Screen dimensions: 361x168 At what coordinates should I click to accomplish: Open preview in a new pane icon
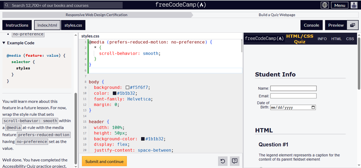(352, 25)
